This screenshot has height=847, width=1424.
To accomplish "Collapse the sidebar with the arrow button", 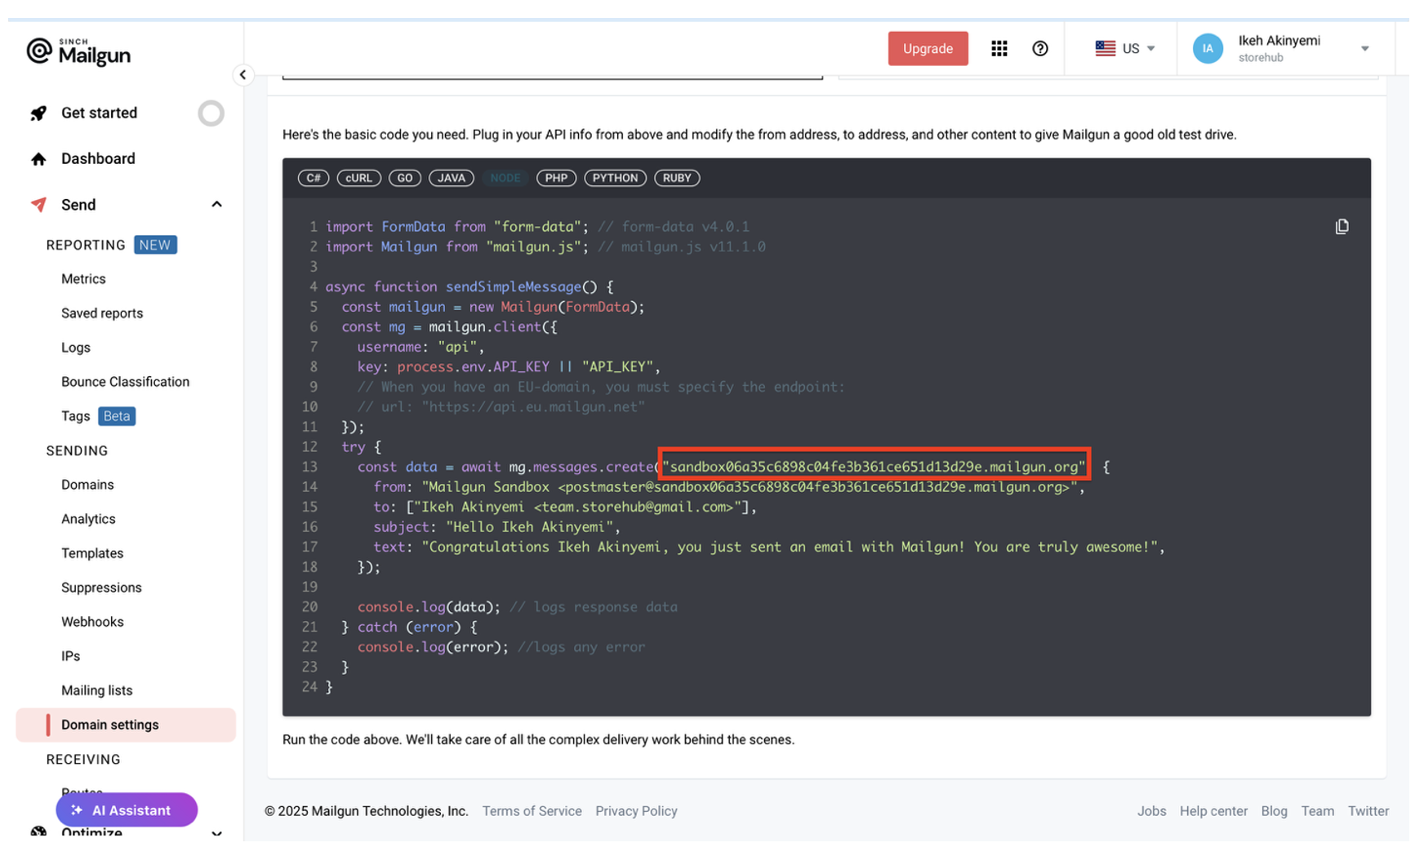I will [x=243, y=74].
